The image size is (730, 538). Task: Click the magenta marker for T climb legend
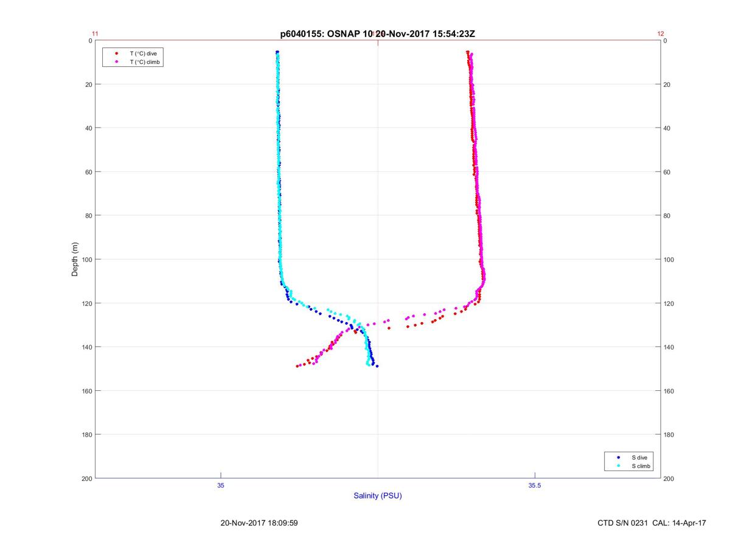(116, 62)
